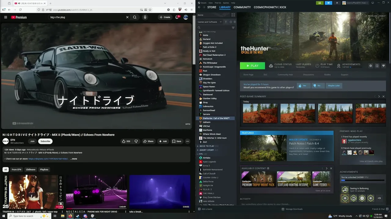Open the TRAPPIN IN JAPAN live thumbnail
Image resolution: width=391 pixels, height=219 pixels.
tap(33, 192)
